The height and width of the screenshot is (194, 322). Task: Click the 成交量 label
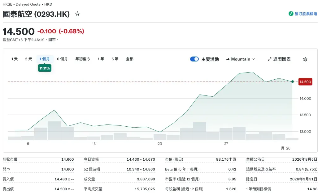click(x=89, y=179)
